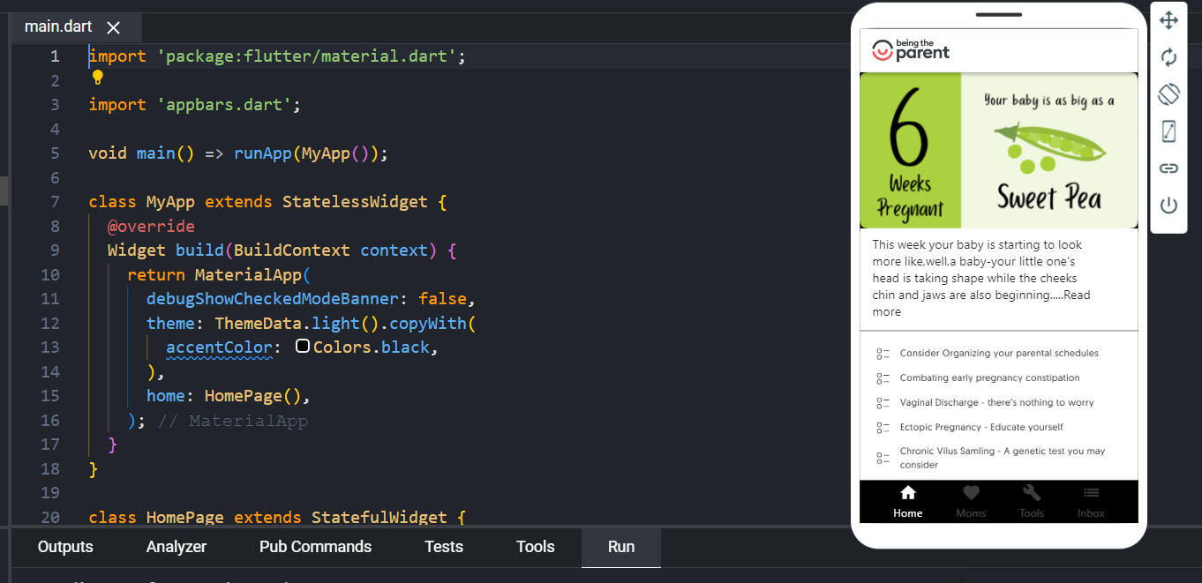Click the color swatch beside Colors.black

pos(303,346)
